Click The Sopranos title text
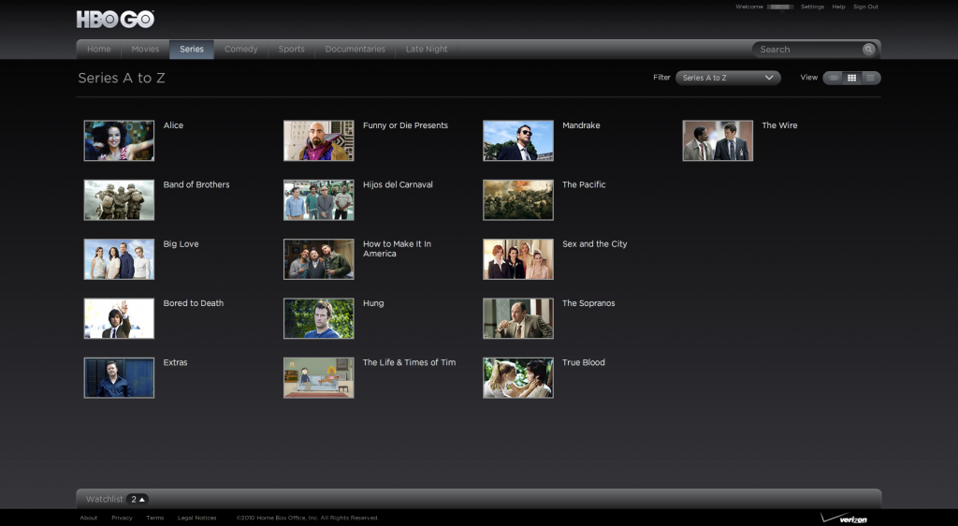This screenshot has width=958, height=526. 588,303
